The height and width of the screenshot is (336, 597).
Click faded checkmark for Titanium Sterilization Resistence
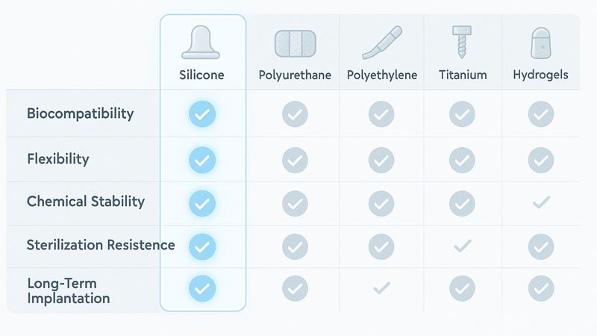[x=463, y=246]
